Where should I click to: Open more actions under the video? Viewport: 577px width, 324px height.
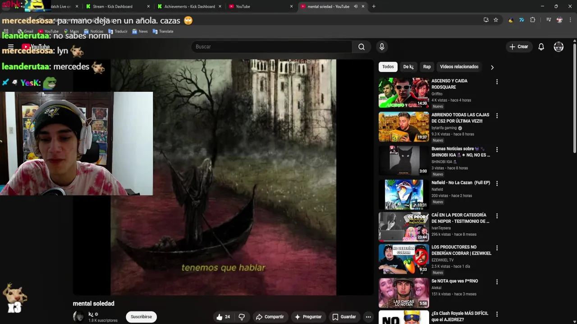point(368,317)
